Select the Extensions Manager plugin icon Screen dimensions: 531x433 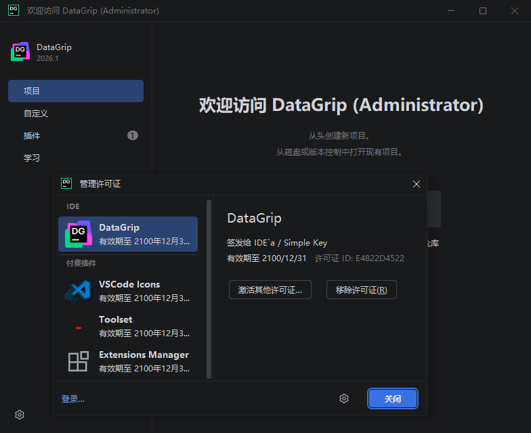(x=79, y=361)
